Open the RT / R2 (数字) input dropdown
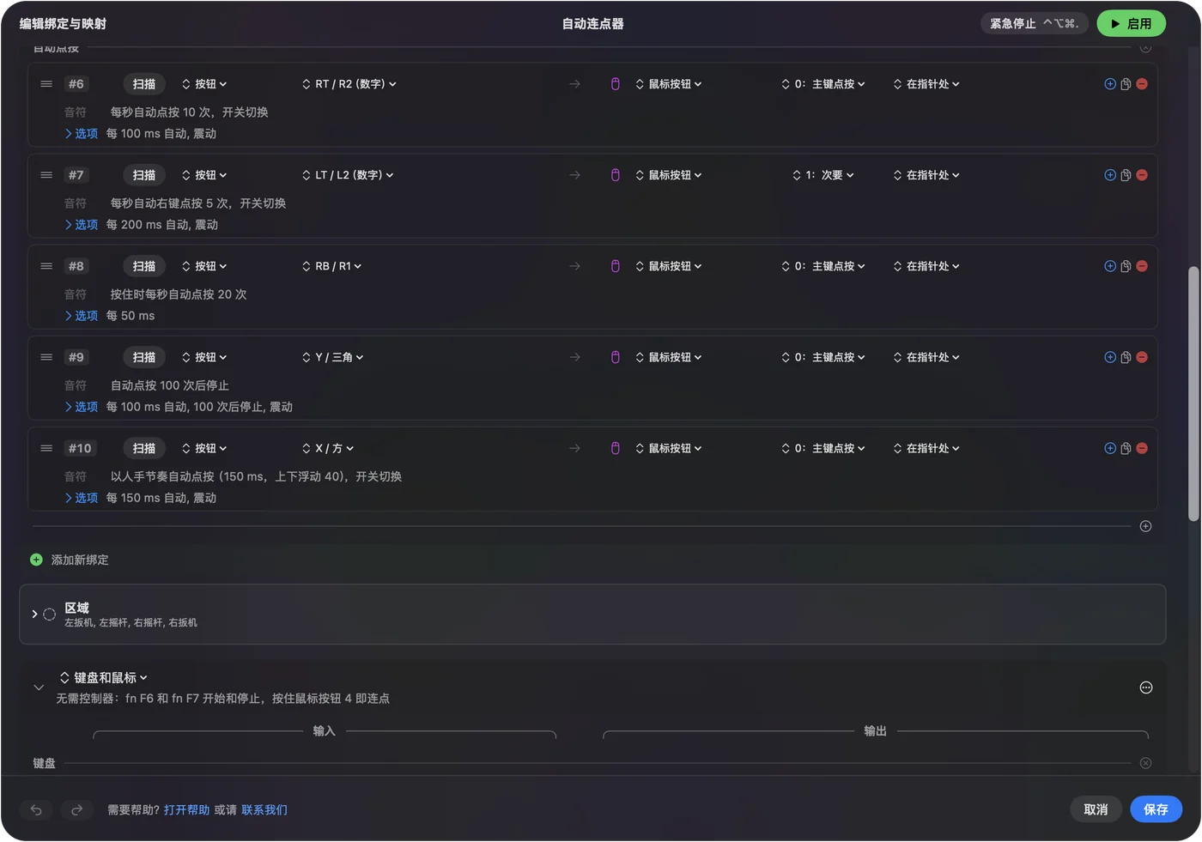This screenshot has height=842, width=1202. click(349, 84)
